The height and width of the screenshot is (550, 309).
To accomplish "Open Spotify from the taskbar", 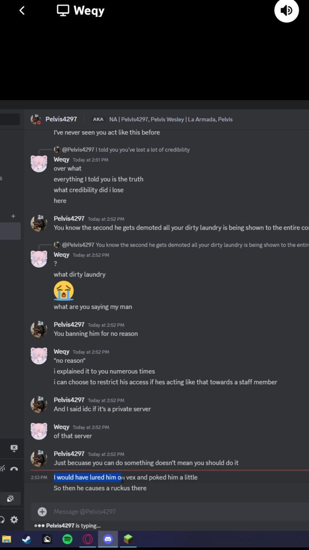I will click(x=67, y=539).
